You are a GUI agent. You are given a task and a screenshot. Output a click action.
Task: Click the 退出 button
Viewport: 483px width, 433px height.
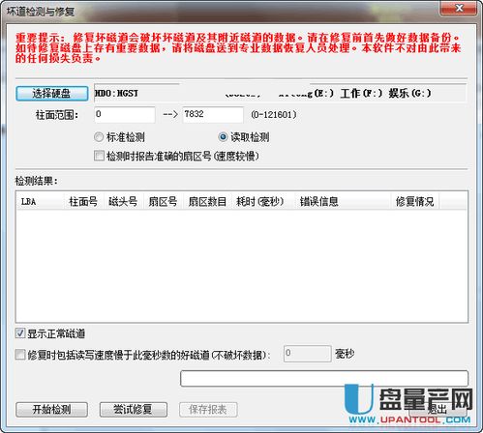click(438, 410)
